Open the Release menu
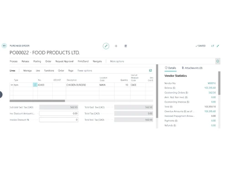This screenshot has width=228, height=171. coord(25,61)
